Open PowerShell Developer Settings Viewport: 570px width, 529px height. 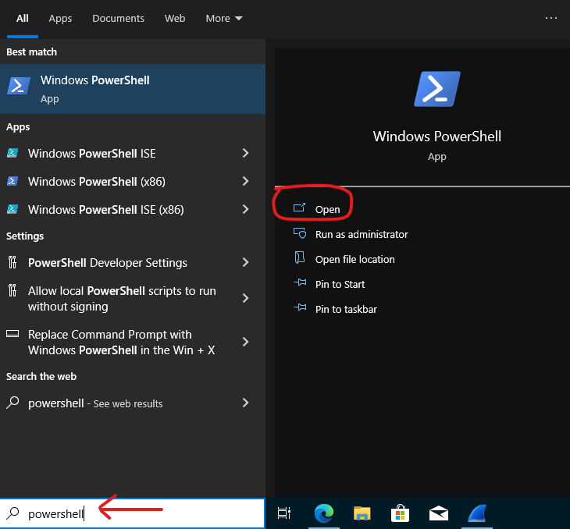[133, 263]
